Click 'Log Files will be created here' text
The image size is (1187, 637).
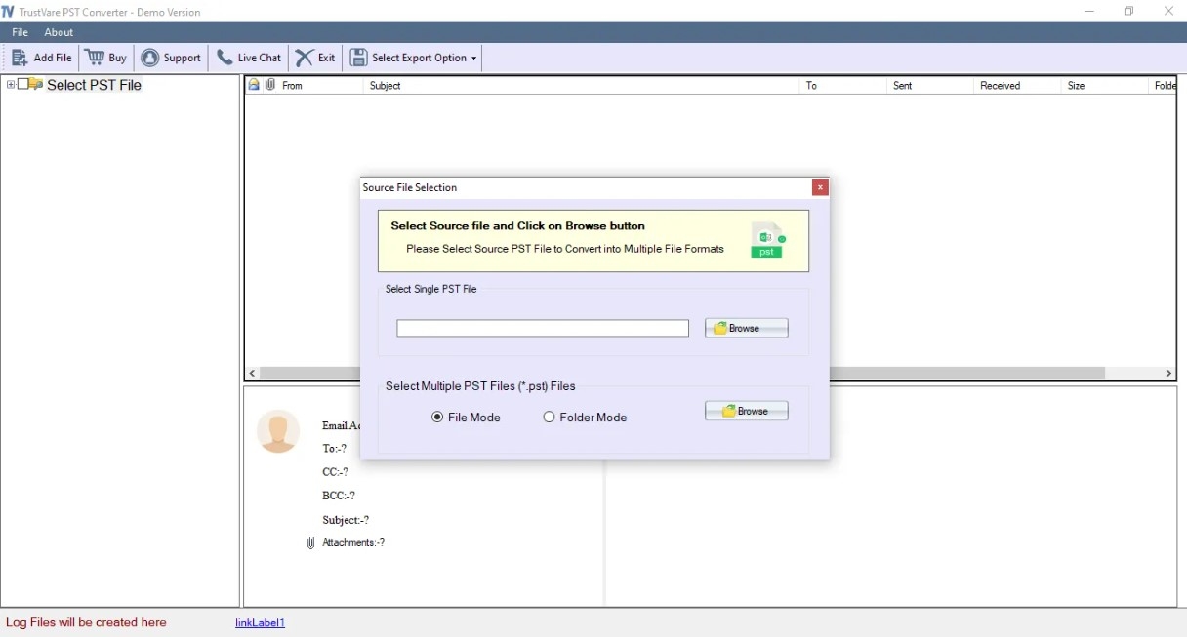coord(86,622)
